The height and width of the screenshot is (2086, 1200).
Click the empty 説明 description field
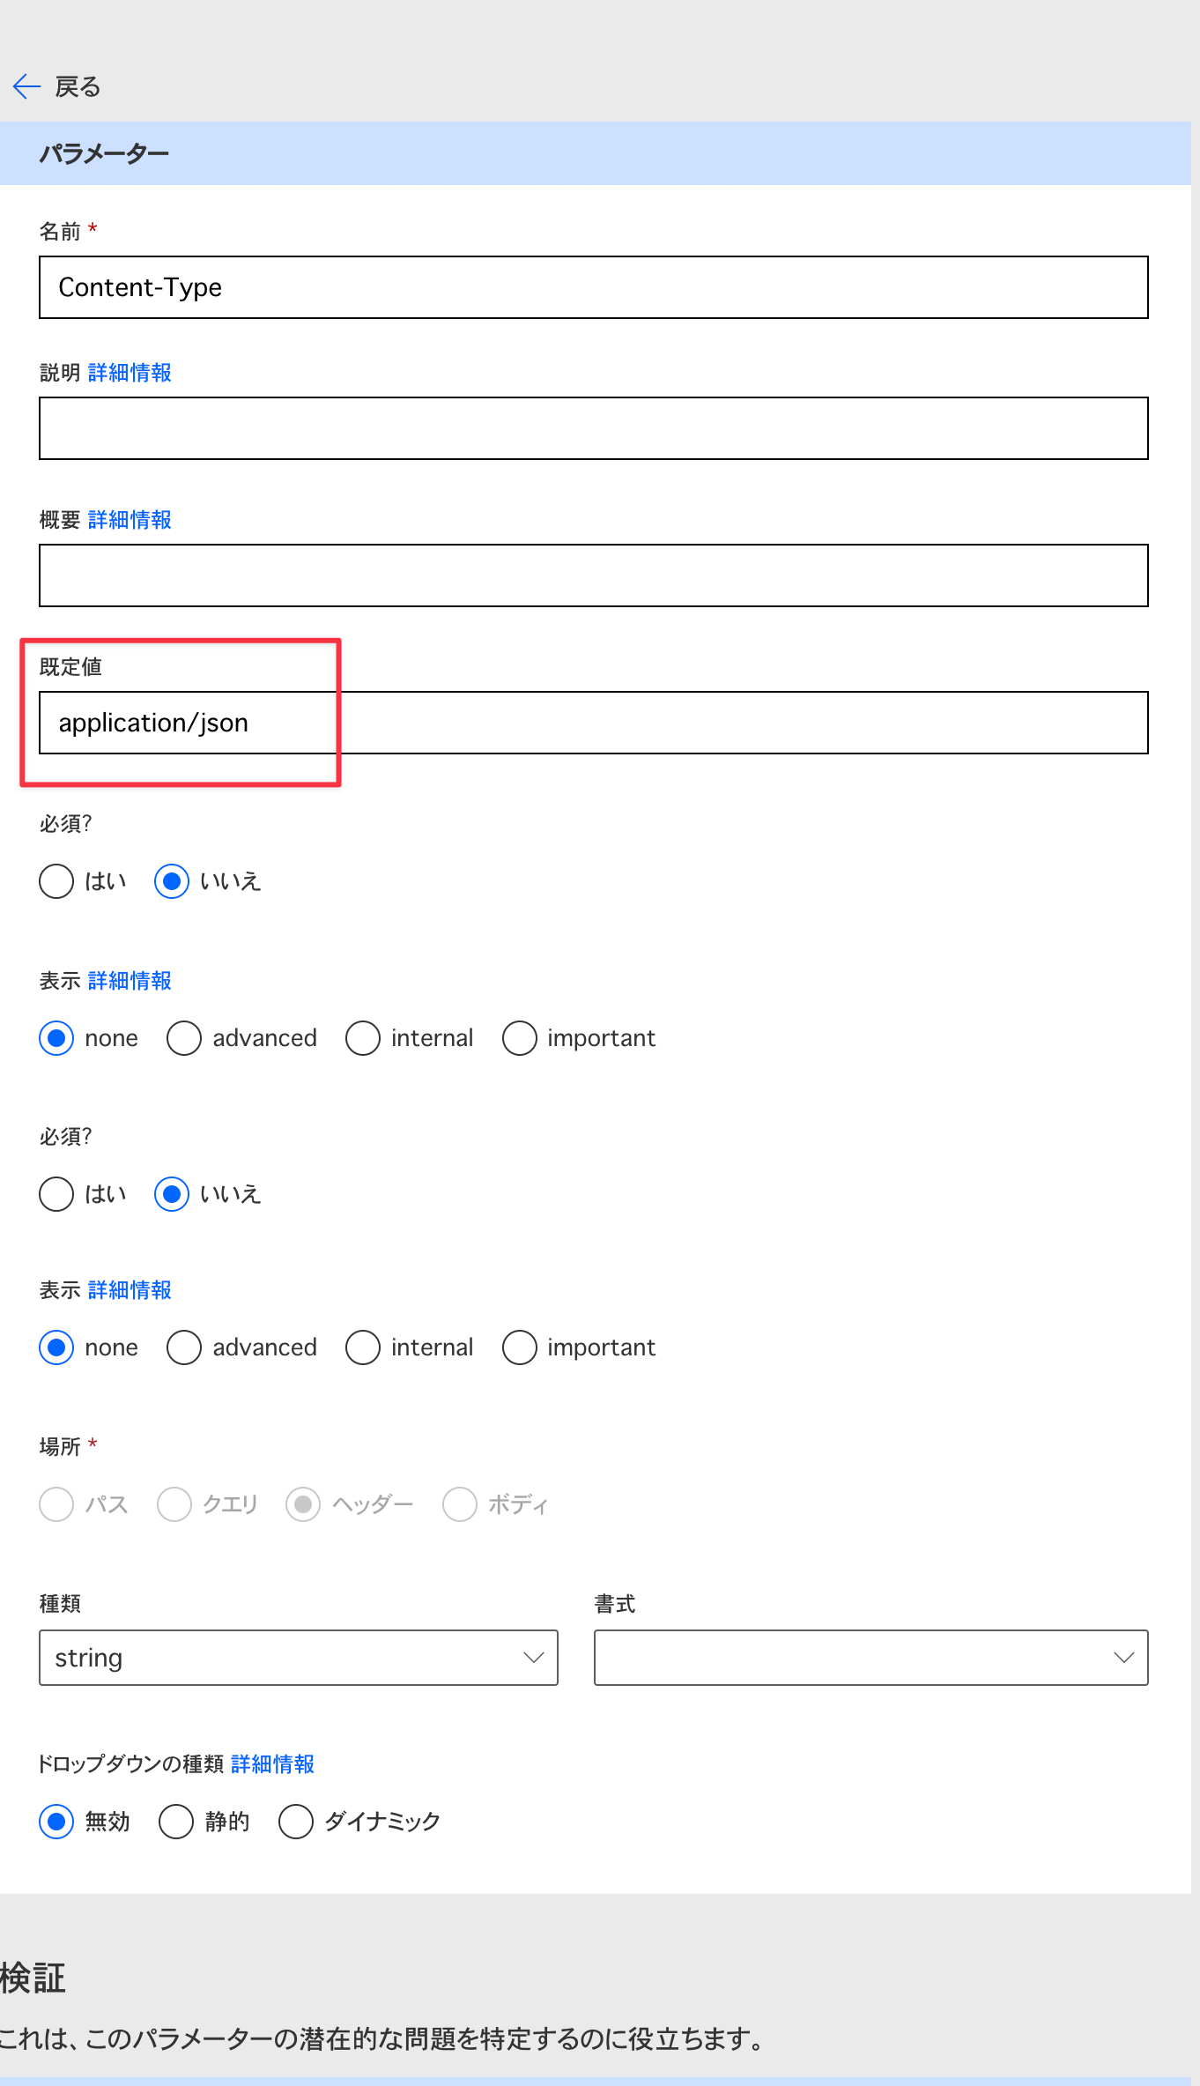point(594,428)
